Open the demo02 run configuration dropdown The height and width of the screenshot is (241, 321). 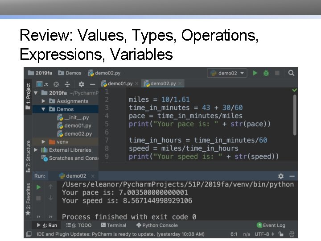pos(227,73)
